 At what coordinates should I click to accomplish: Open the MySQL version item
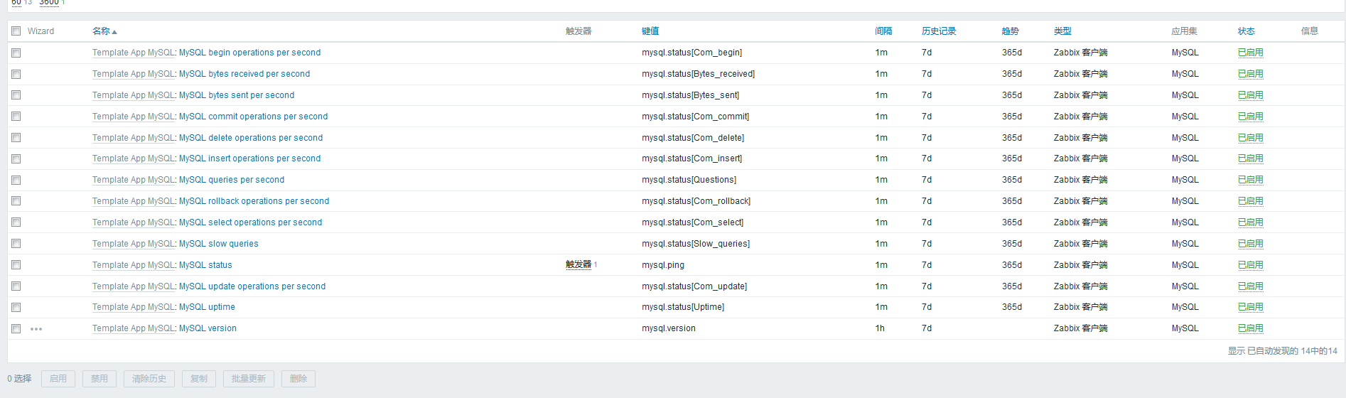coord(208,328)
